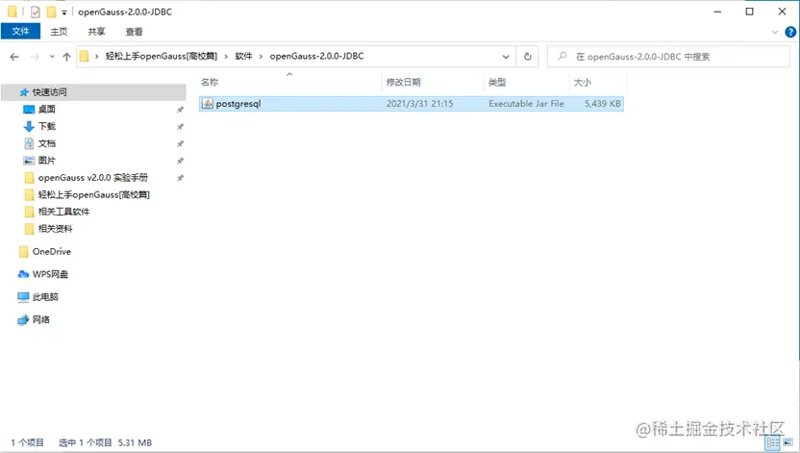This screenshot has height=453, width=800.
Task: Click the search box for openGauss-2.0.0-JDBC
Action: pos(668,57)
